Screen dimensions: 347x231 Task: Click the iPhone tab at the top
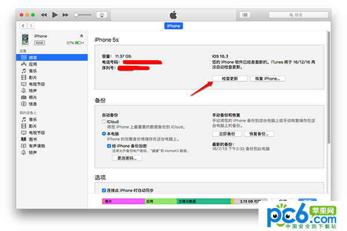tap(173, 26)
